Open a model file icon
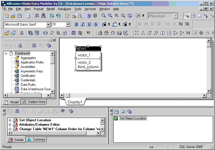Viewport: 215px width, 150px height. [x=13, y=16]
